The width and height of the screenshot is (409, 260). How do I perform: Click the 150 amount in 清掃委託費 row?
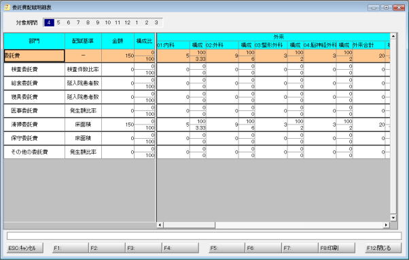pyautogui.click(x=118, y=125)
